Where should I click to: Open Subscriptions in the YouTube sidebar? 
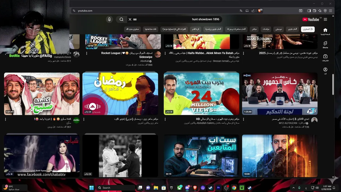point(325,58)
